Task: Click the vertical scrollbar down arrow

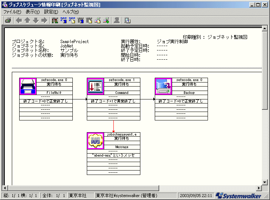Action: (x=265, y=182)
